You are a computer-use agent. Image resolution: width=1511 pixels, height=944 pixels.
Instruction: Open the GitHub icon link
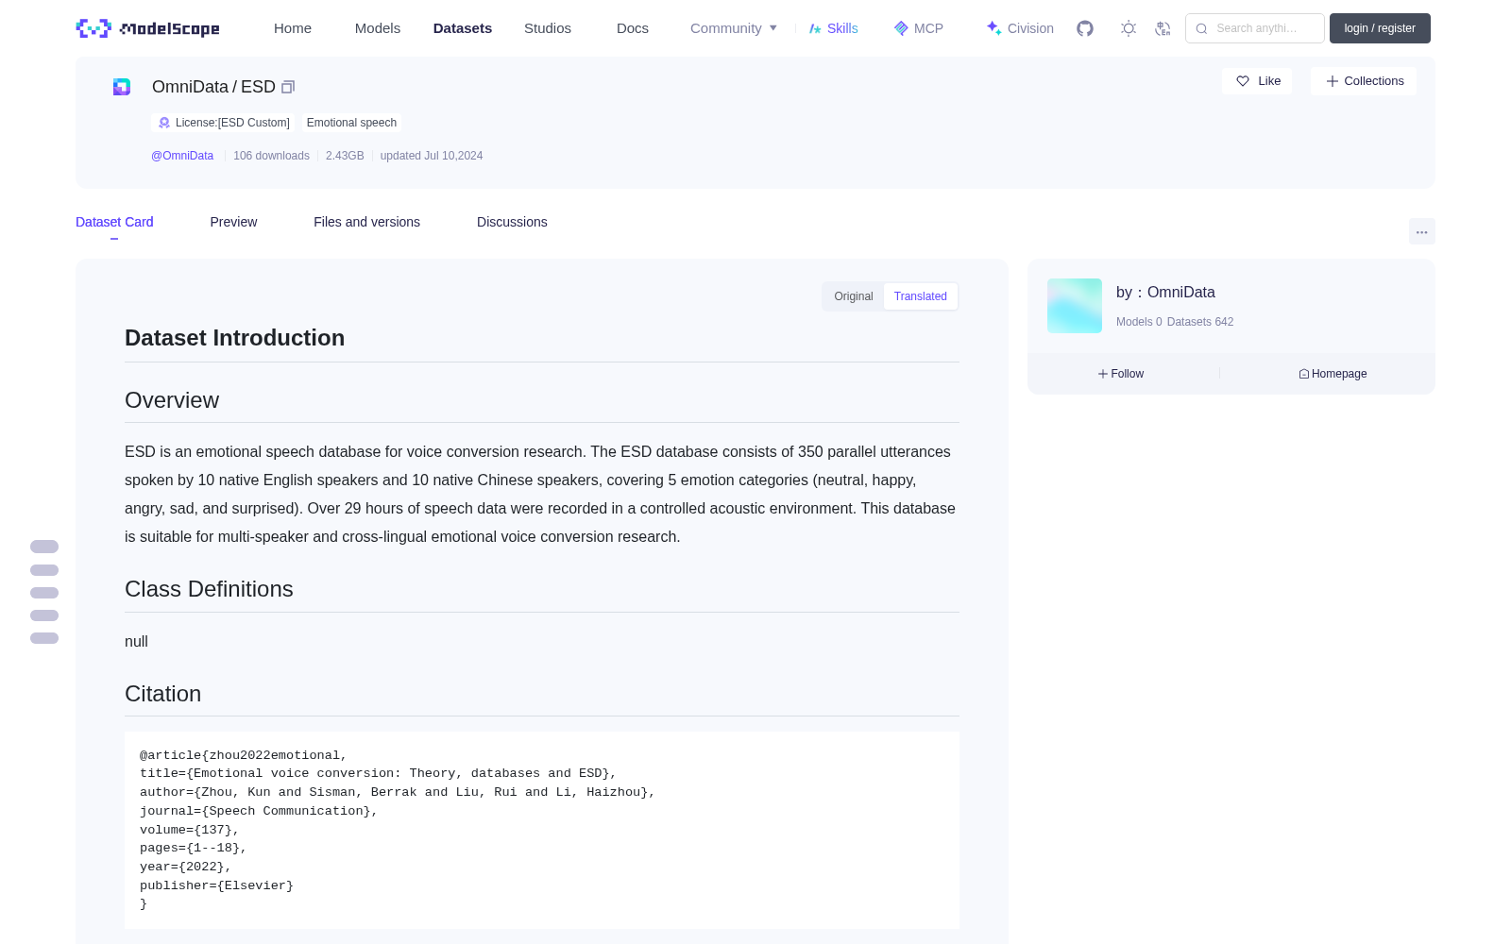click(1085, 28)
